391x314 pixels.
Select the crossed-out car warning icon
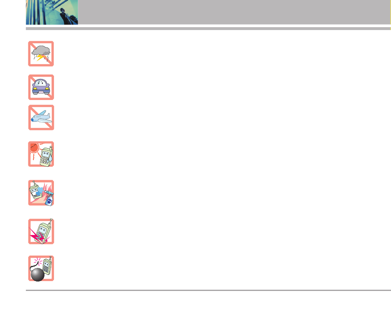coord(41,87)
